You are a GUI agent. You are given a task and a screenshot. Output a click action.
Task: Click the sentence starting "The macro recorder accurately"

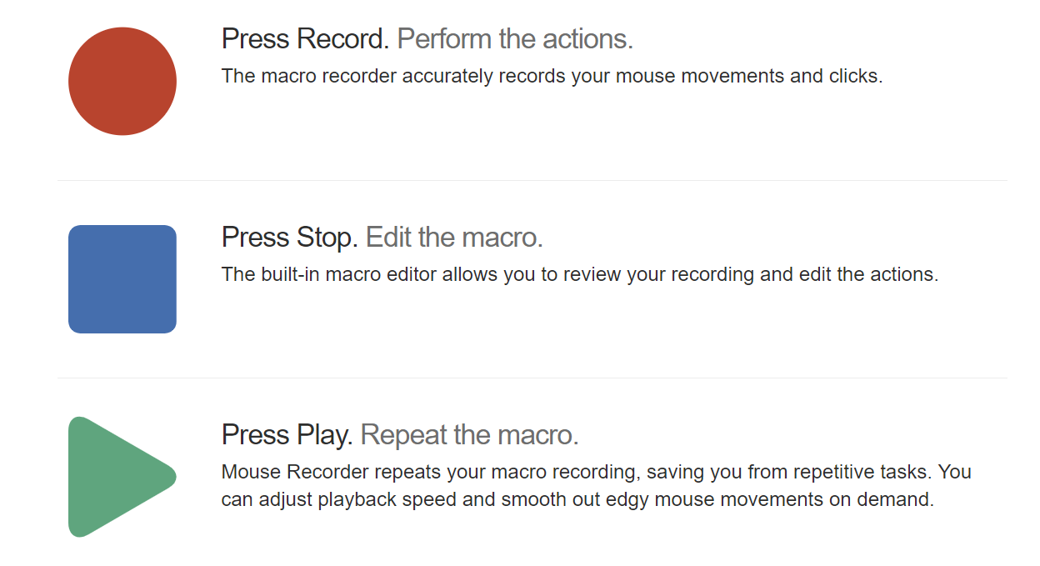pyautogui.click(x=552, y=76)
